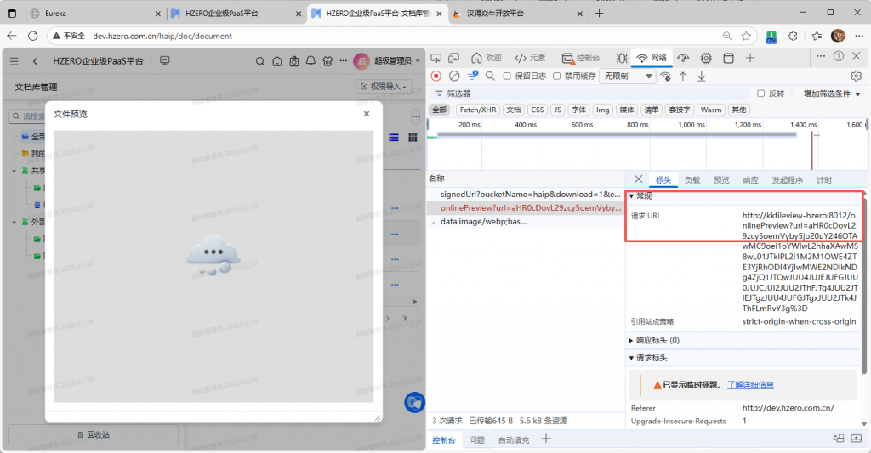Click the export HAR download arrow
Screen dimensions: 871x453
point(702,76)
